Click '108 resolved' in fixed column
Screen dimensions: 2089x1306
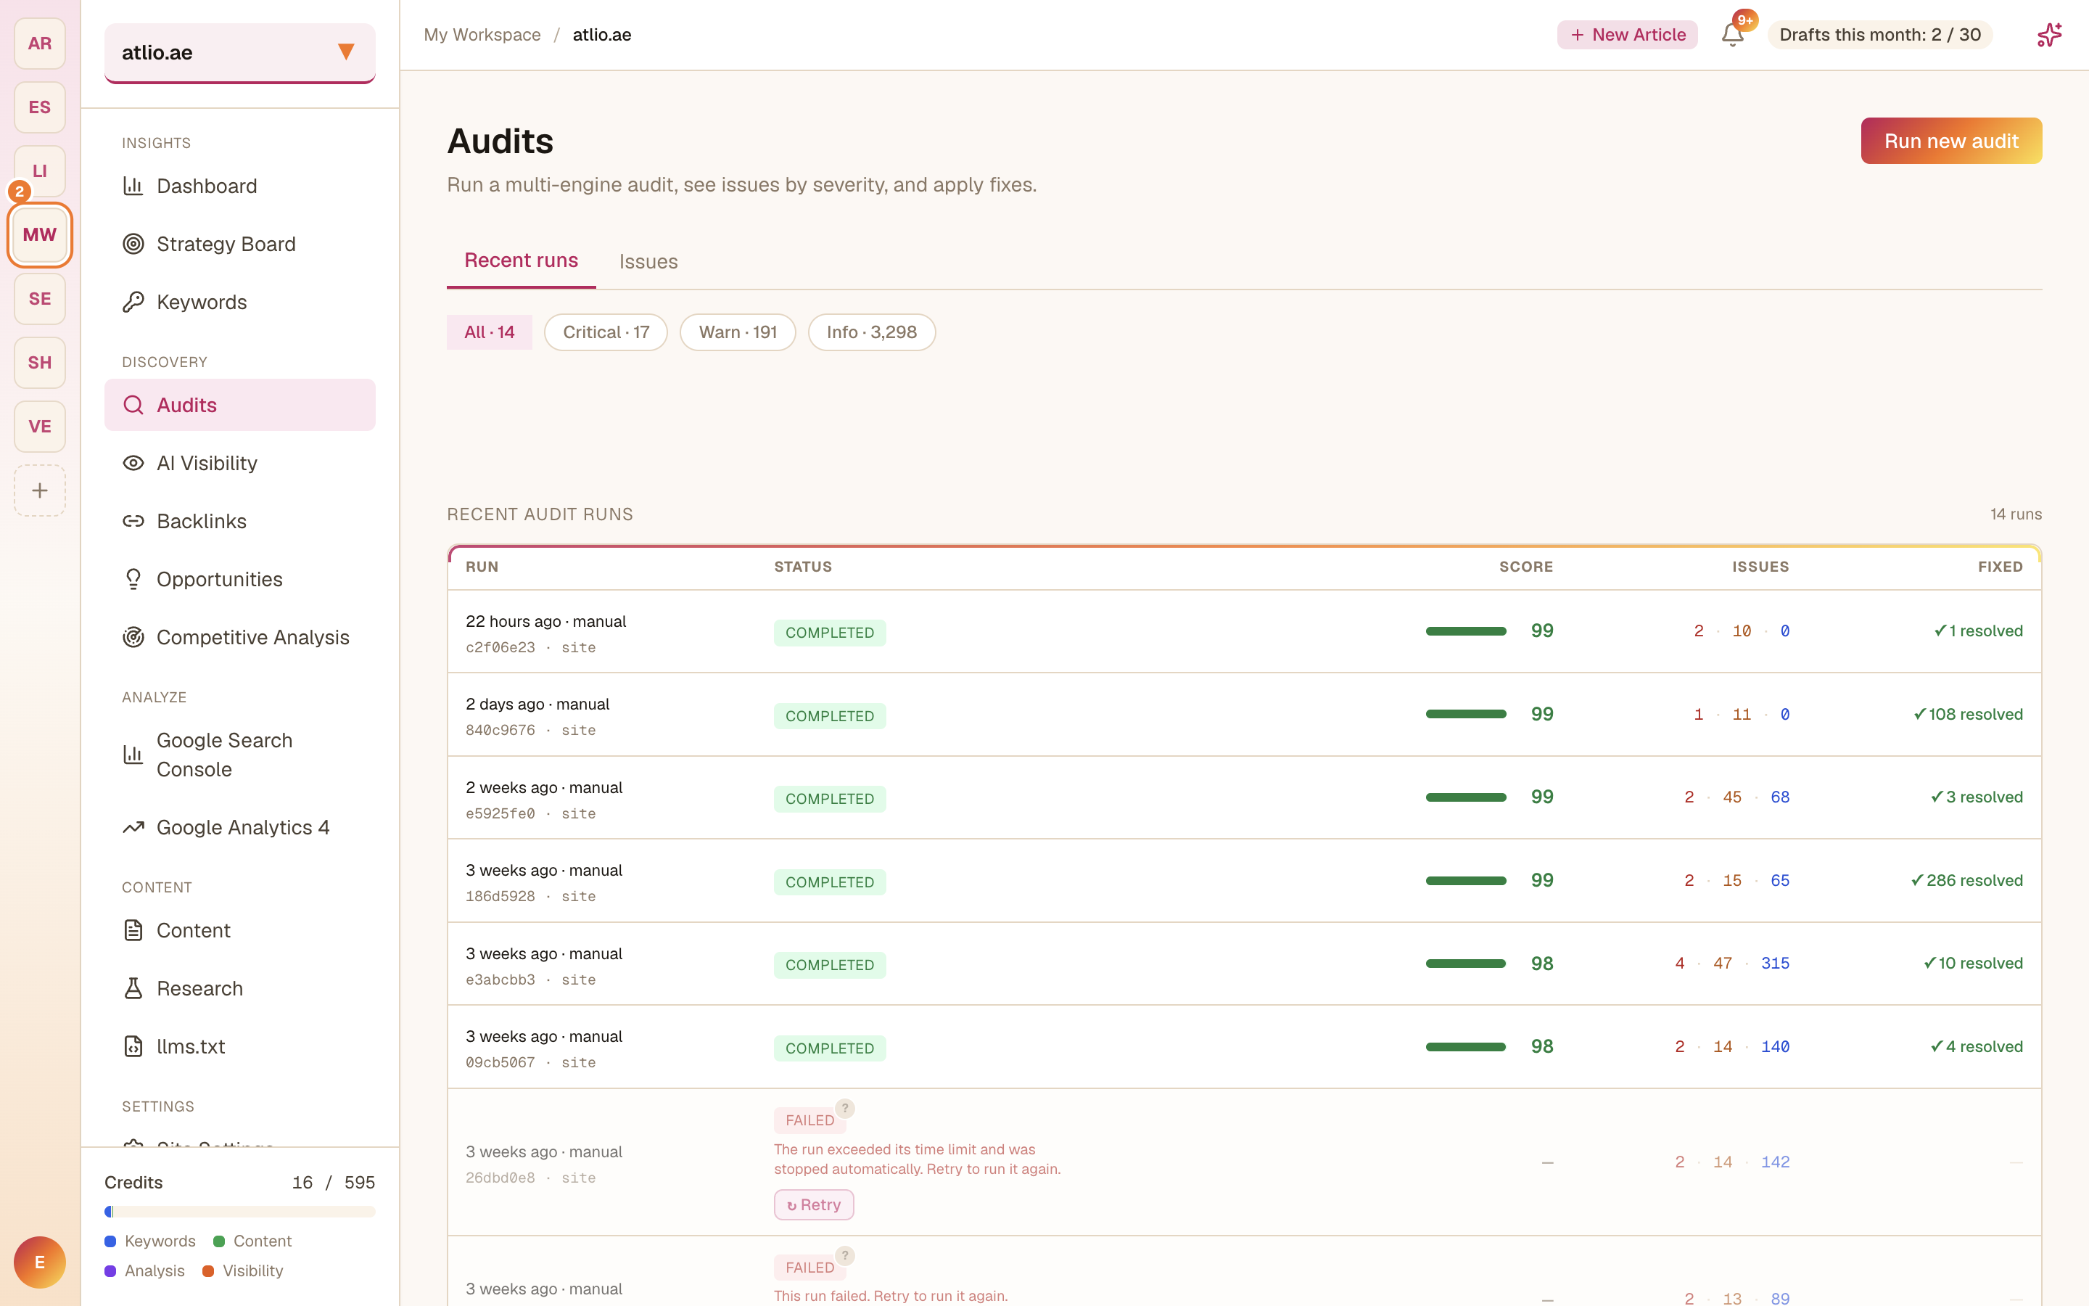coord(1968,715)
